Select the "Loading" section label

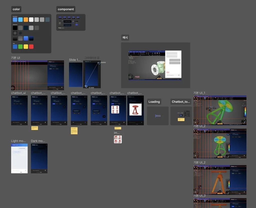[x=154, y=102]
